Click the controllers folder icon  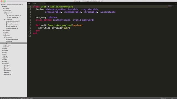coord(5,12)
